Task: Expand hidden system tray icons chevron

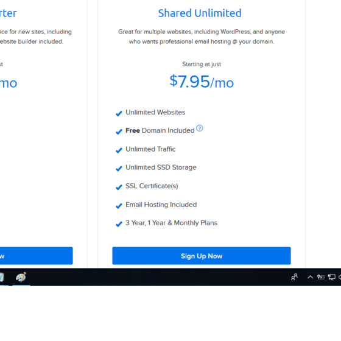Action: point(310,277)
